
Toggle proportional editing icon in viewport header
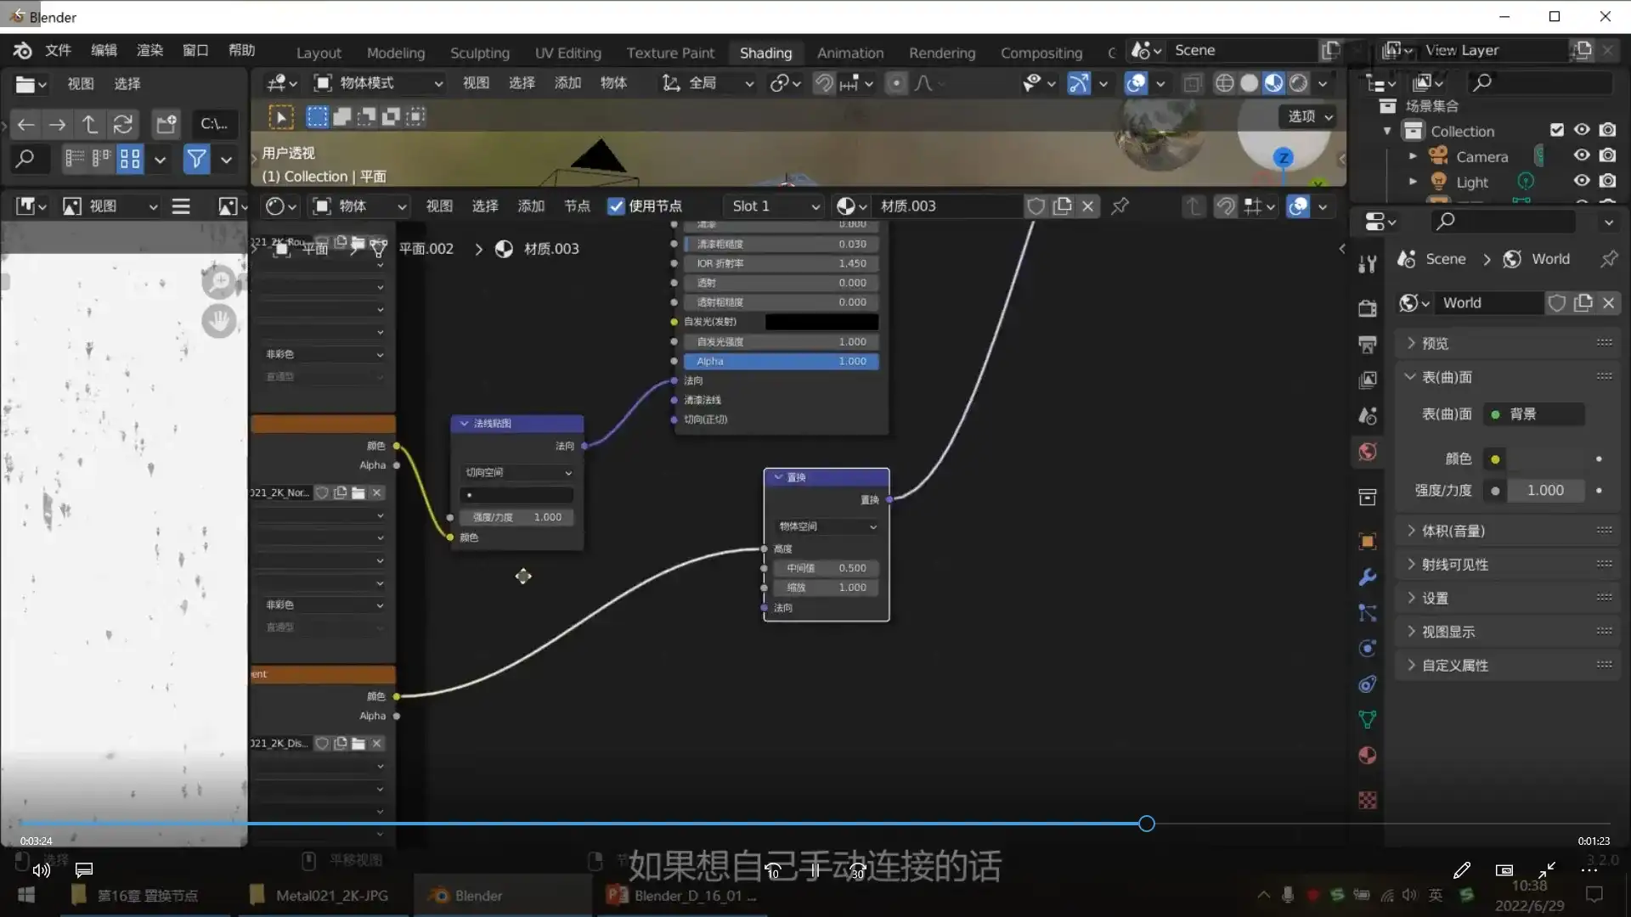[x=897, y=82]
